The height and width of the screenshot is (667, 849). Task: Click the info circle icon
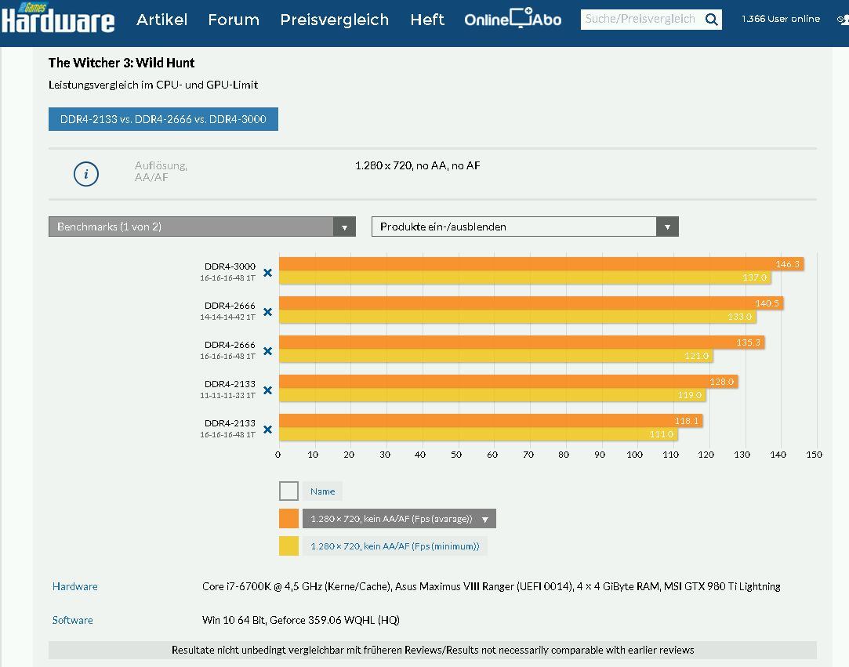coord(86,173)
